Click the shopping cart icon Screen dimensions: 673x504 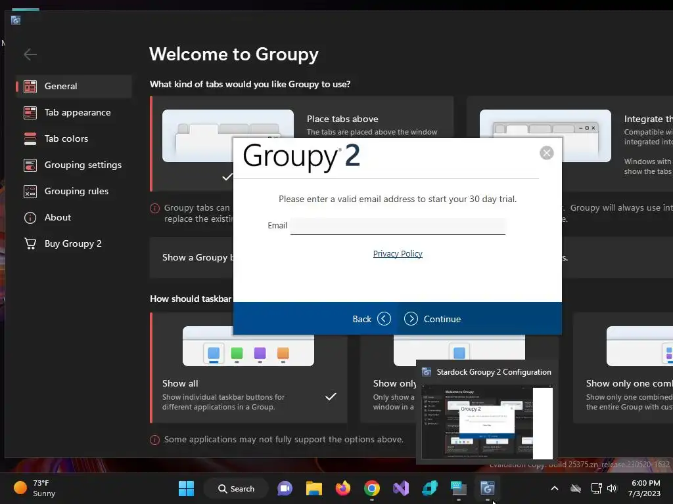point(30,243)
